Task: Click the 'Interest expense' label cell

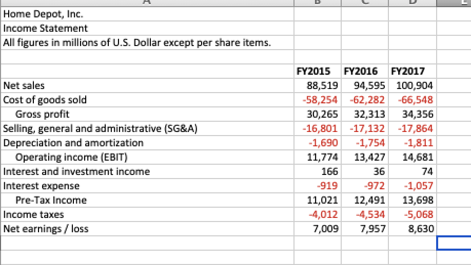Action: (x=147, y=186)
